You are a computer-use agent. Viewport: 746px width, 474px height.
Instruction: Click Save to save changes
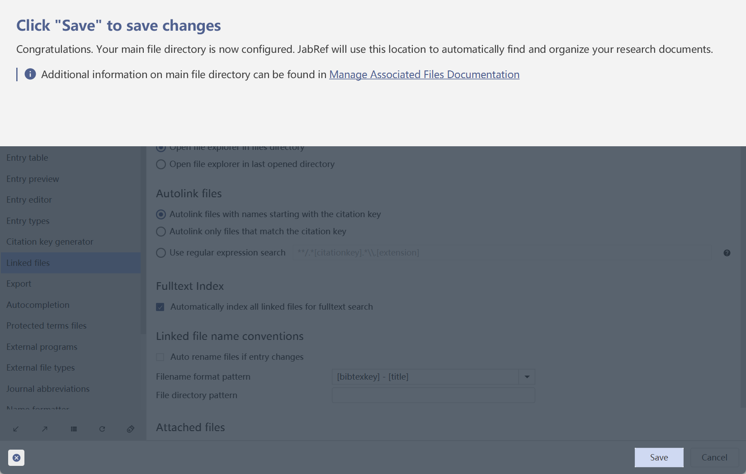click(x=659, y=457)
